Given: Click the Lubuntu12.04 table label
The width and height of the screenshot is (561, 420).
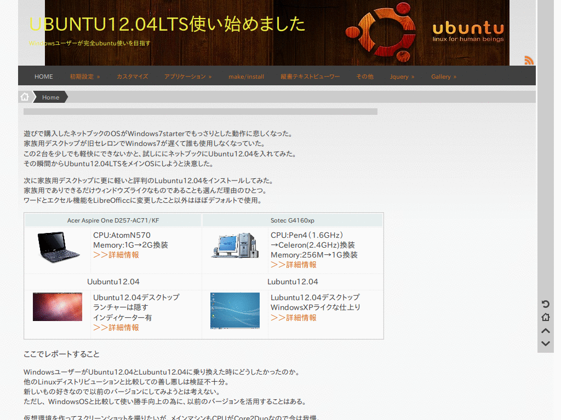Looking at the screenshot, I should (293, 282).
